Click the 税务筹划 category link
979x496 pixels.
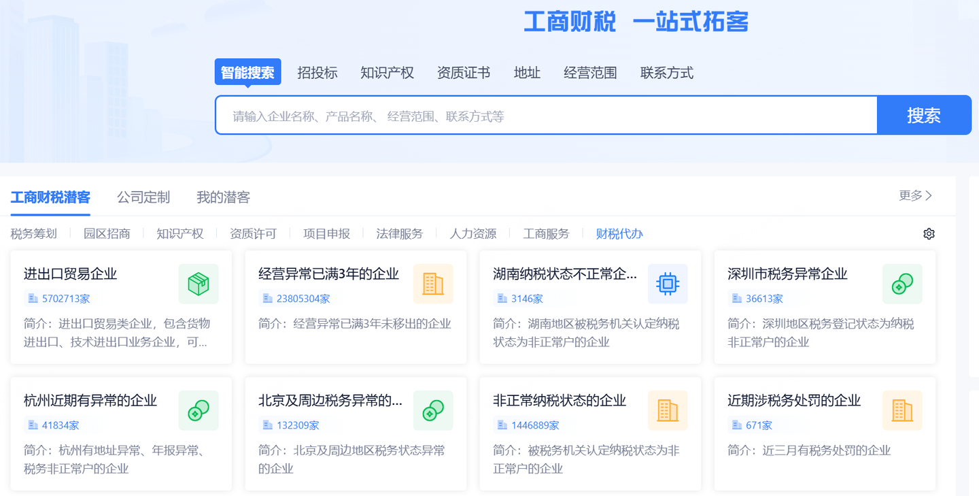pos(33,234)
